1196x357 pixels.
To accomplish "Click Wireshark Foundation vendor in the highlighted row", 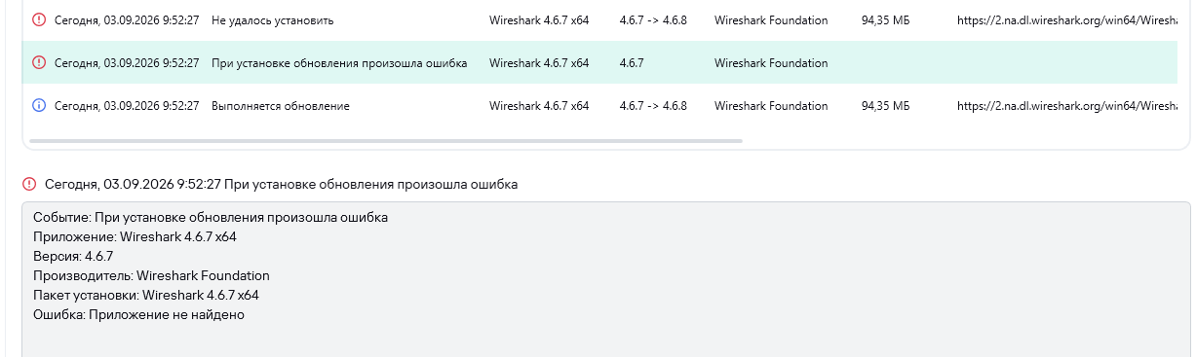I will [771, 62].
